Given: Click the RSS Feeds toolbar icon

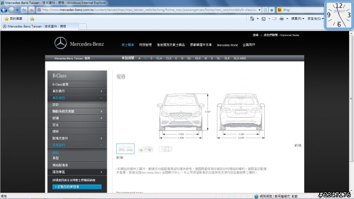Looking at the screenshot, I should [263, 19].
